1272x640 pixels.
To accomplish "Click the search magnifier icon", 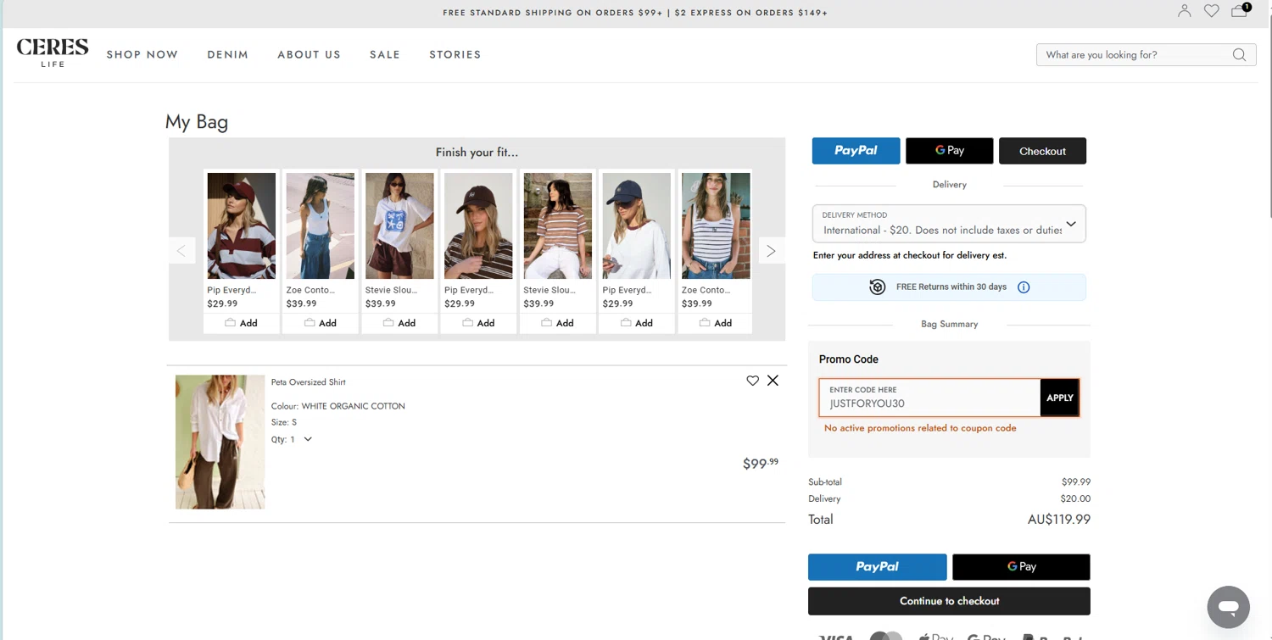I will coord(1239,55).
